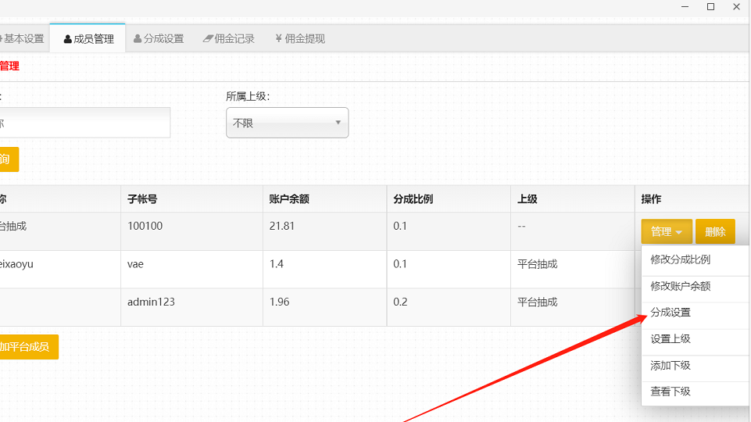Click the yen icon on 佣金提现 tab

278,38
